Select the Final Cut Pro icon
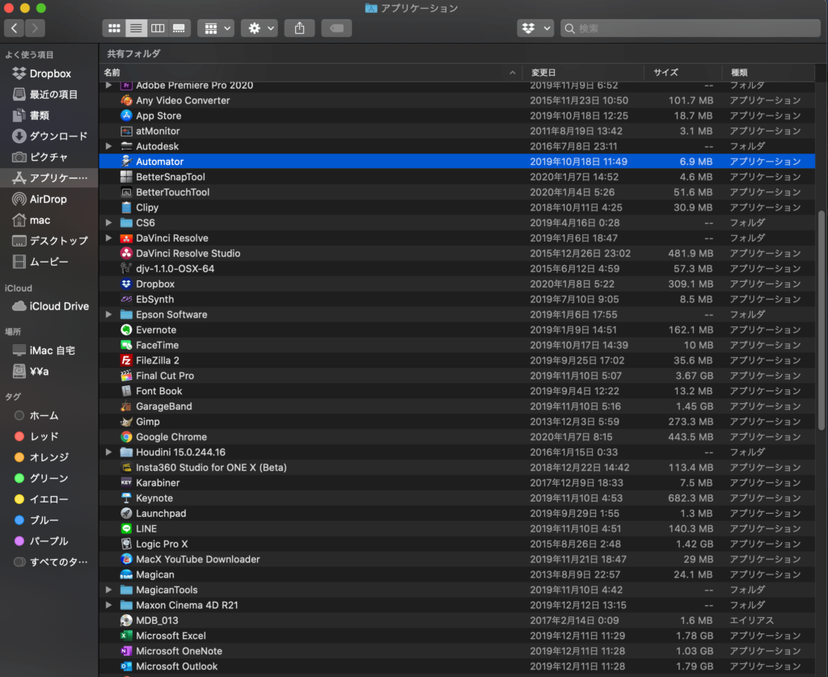 (126, 376)
